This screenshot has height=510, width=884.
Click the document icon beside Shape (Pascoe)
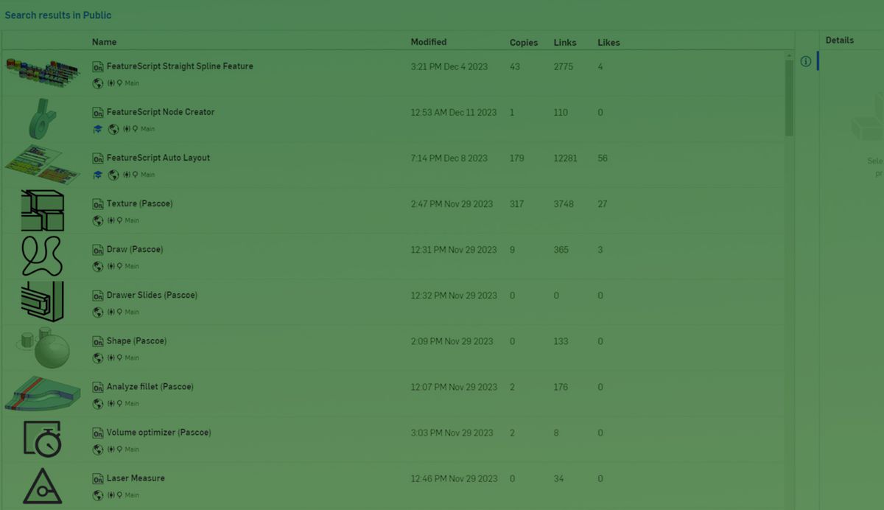[98, 341]
